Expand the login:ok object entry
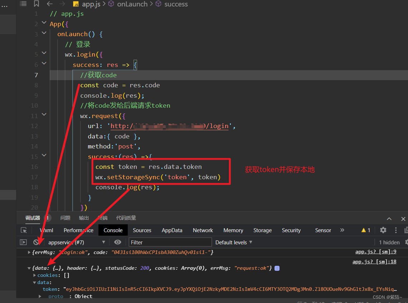Image resolution: width=408 pixels, height=303 pixels. (29, 252)
